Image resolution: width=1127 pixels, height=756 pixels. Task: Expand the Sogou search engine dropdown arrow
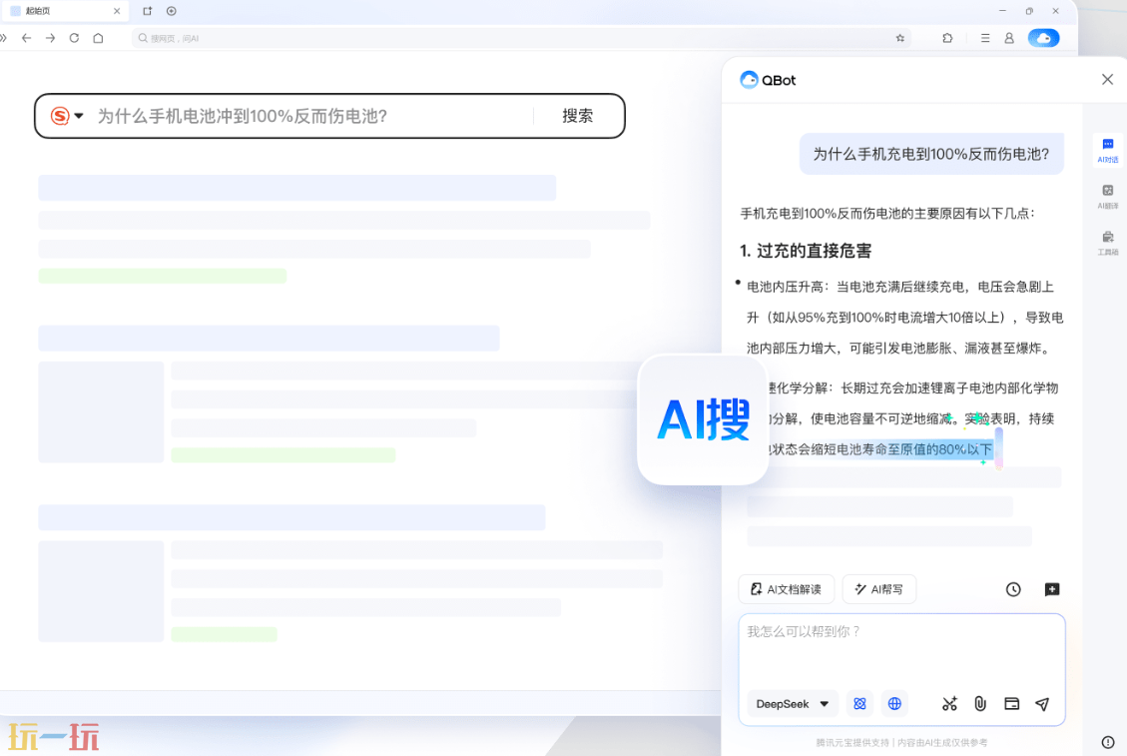tap(79, 116)
